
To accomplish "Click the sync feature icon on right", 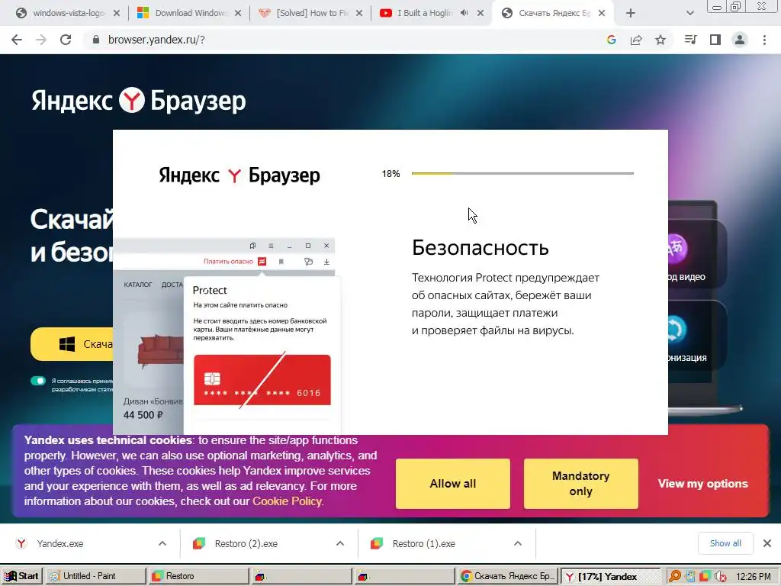I will point(677,330).
